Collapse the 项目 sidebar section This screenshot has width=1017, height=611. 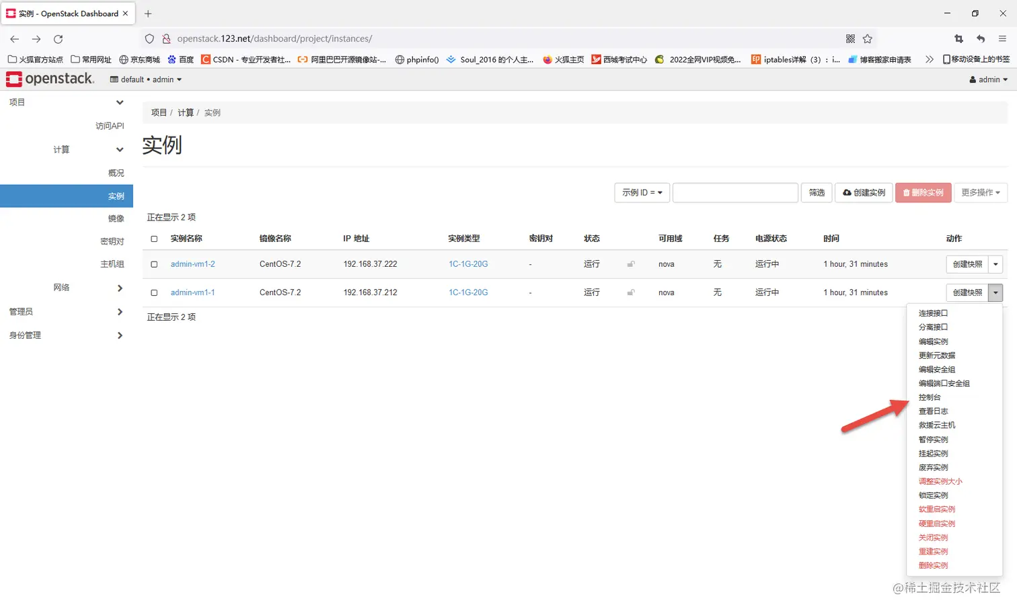(120, 102)
